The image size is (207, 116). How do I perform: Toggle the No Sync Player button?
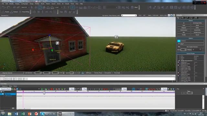tap(98, 73)
